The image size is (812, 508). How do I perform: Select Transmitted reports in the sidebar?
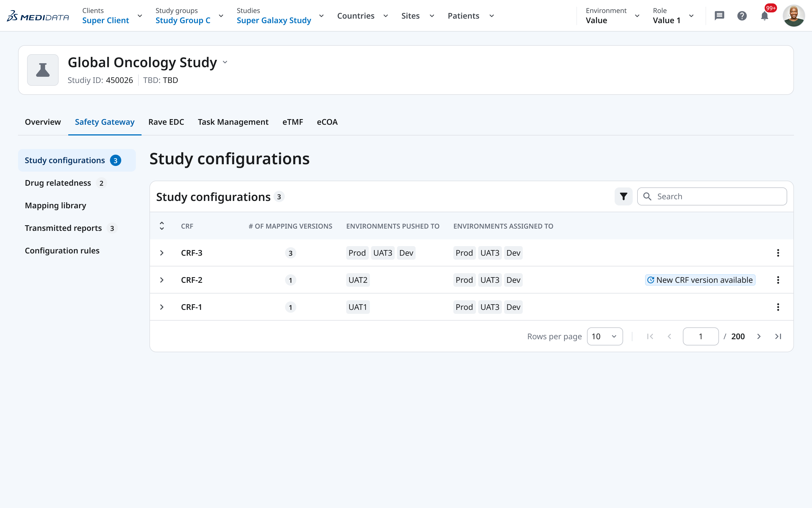tap(63, 228)
